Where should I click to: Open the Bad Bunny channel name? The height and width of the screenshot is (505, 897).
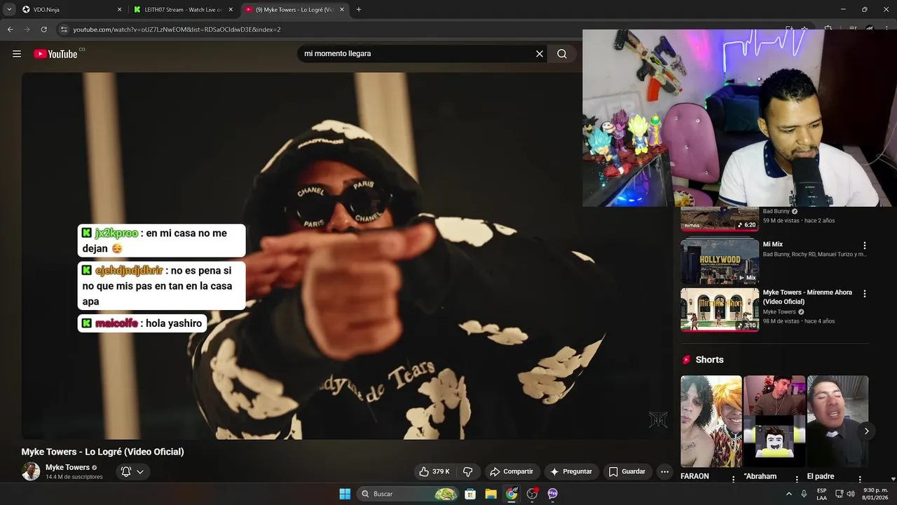pyautogui.click(x=776, y=211)
